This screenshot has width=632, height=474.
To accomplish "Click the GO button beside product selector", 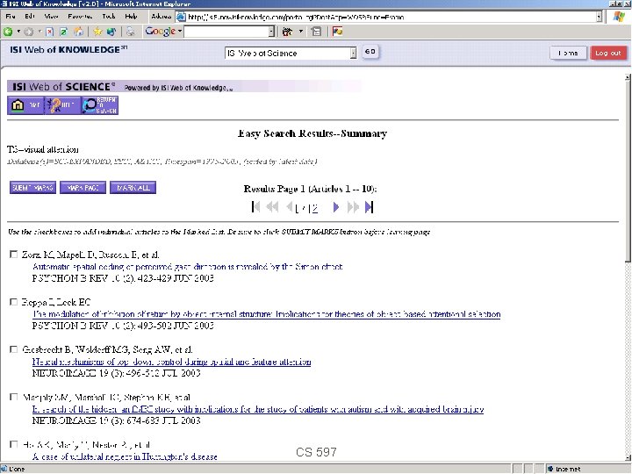I will pyautogui.click(x=370, y=52).
